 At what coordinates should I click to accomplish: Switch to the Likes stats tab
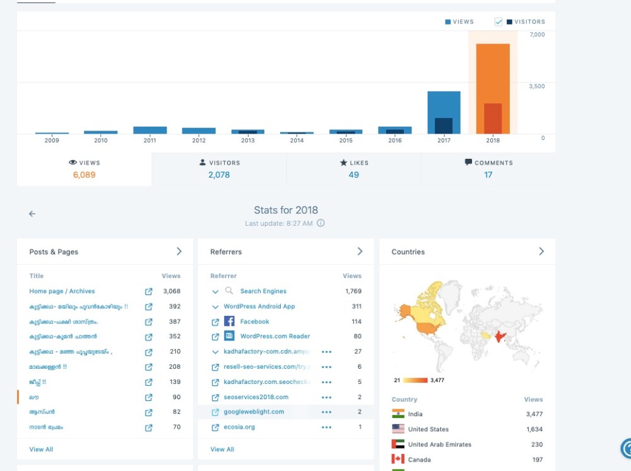pyautogui.click(x=353, y=169)
